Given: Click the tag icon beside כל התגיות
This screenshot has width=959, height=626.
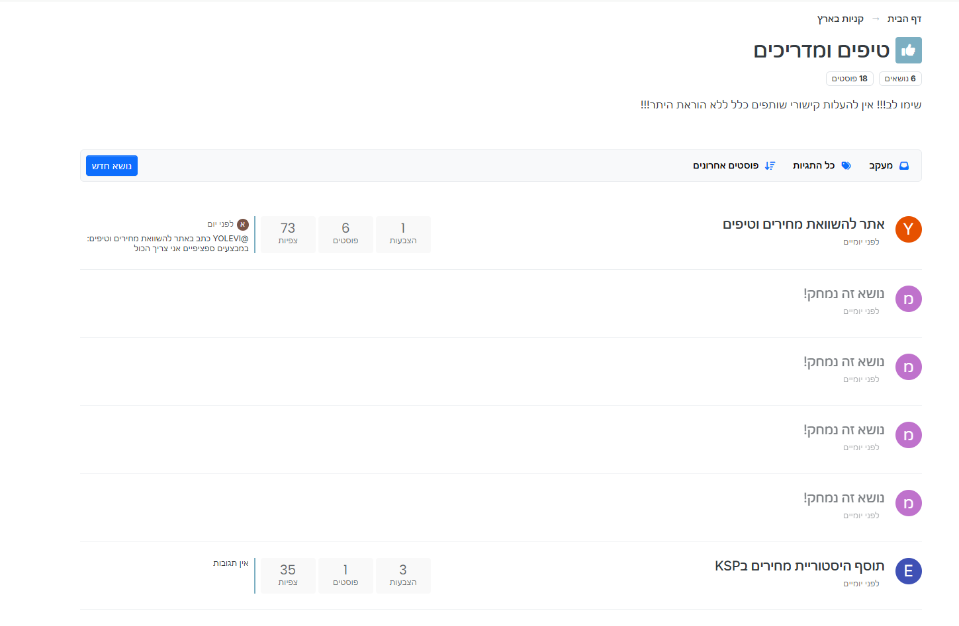Looking at the screenshot, I should tap(846, 166).
